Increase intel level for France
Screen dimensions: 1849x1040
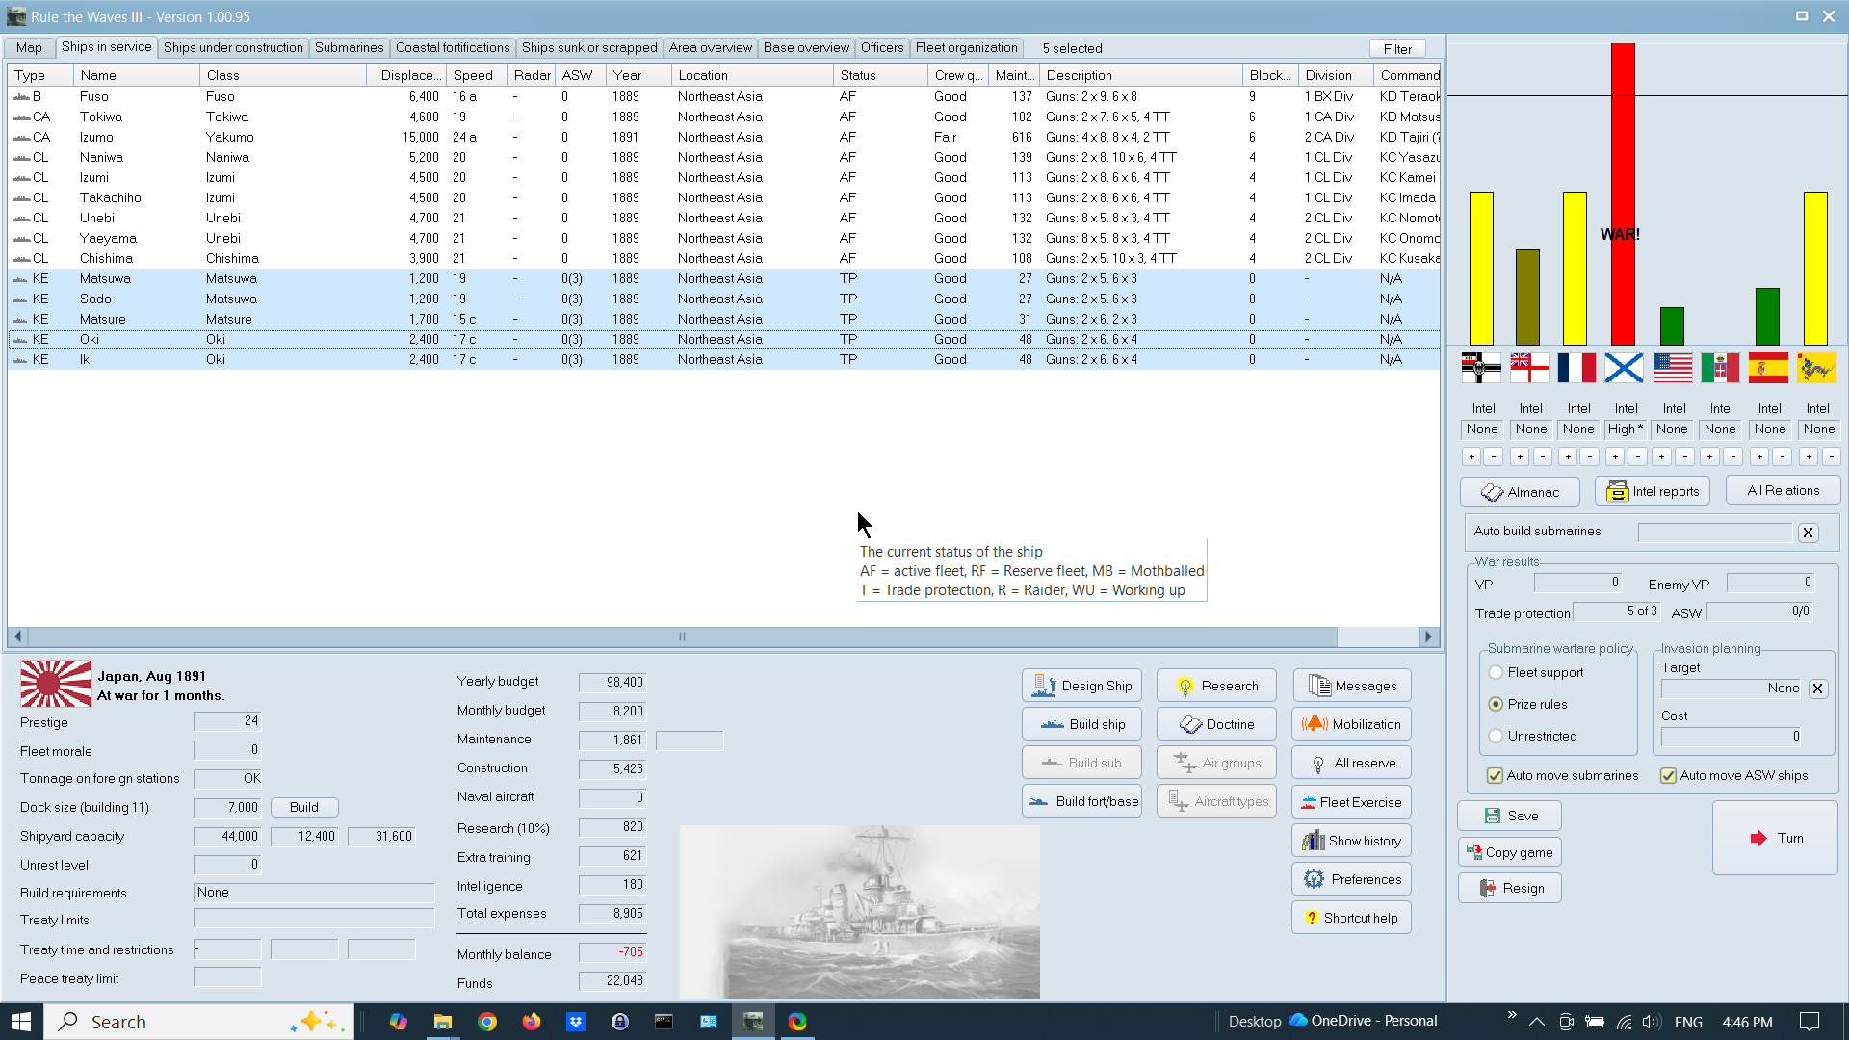tap(1568, 456)
